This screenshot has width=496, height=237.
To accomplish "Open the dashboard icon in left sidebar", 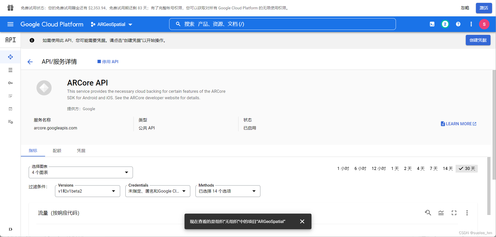I will tap(10, 57).
